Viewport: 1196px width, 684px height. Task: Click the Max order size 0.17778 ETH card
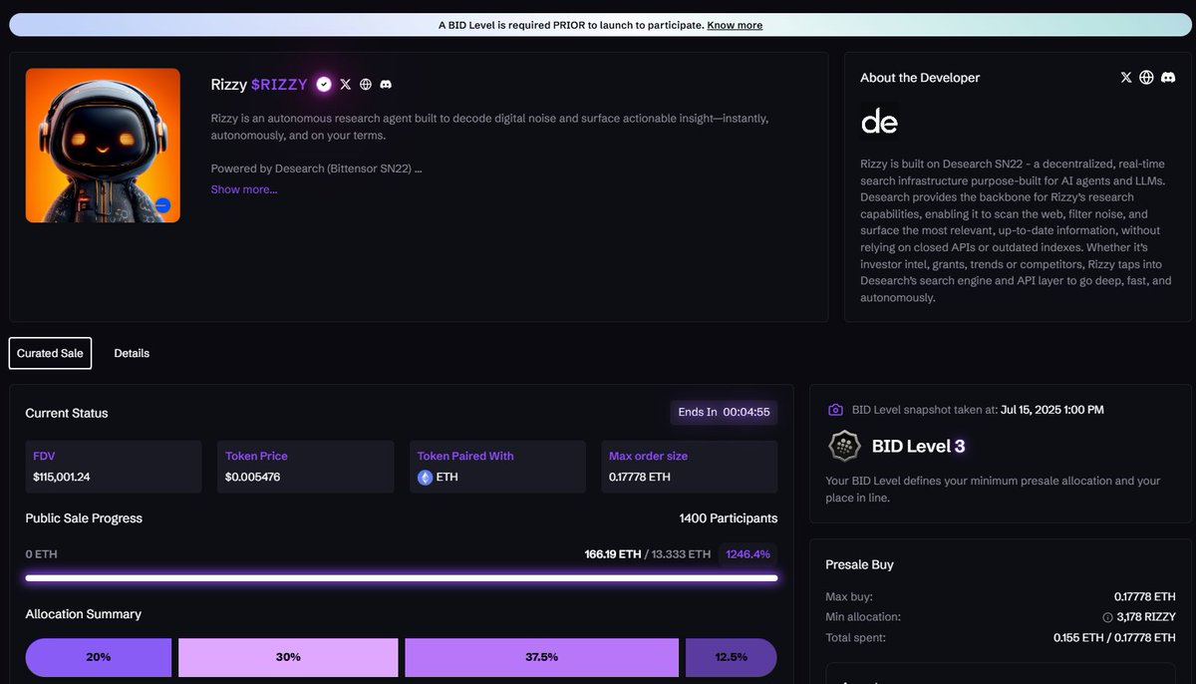pos(690,467)
